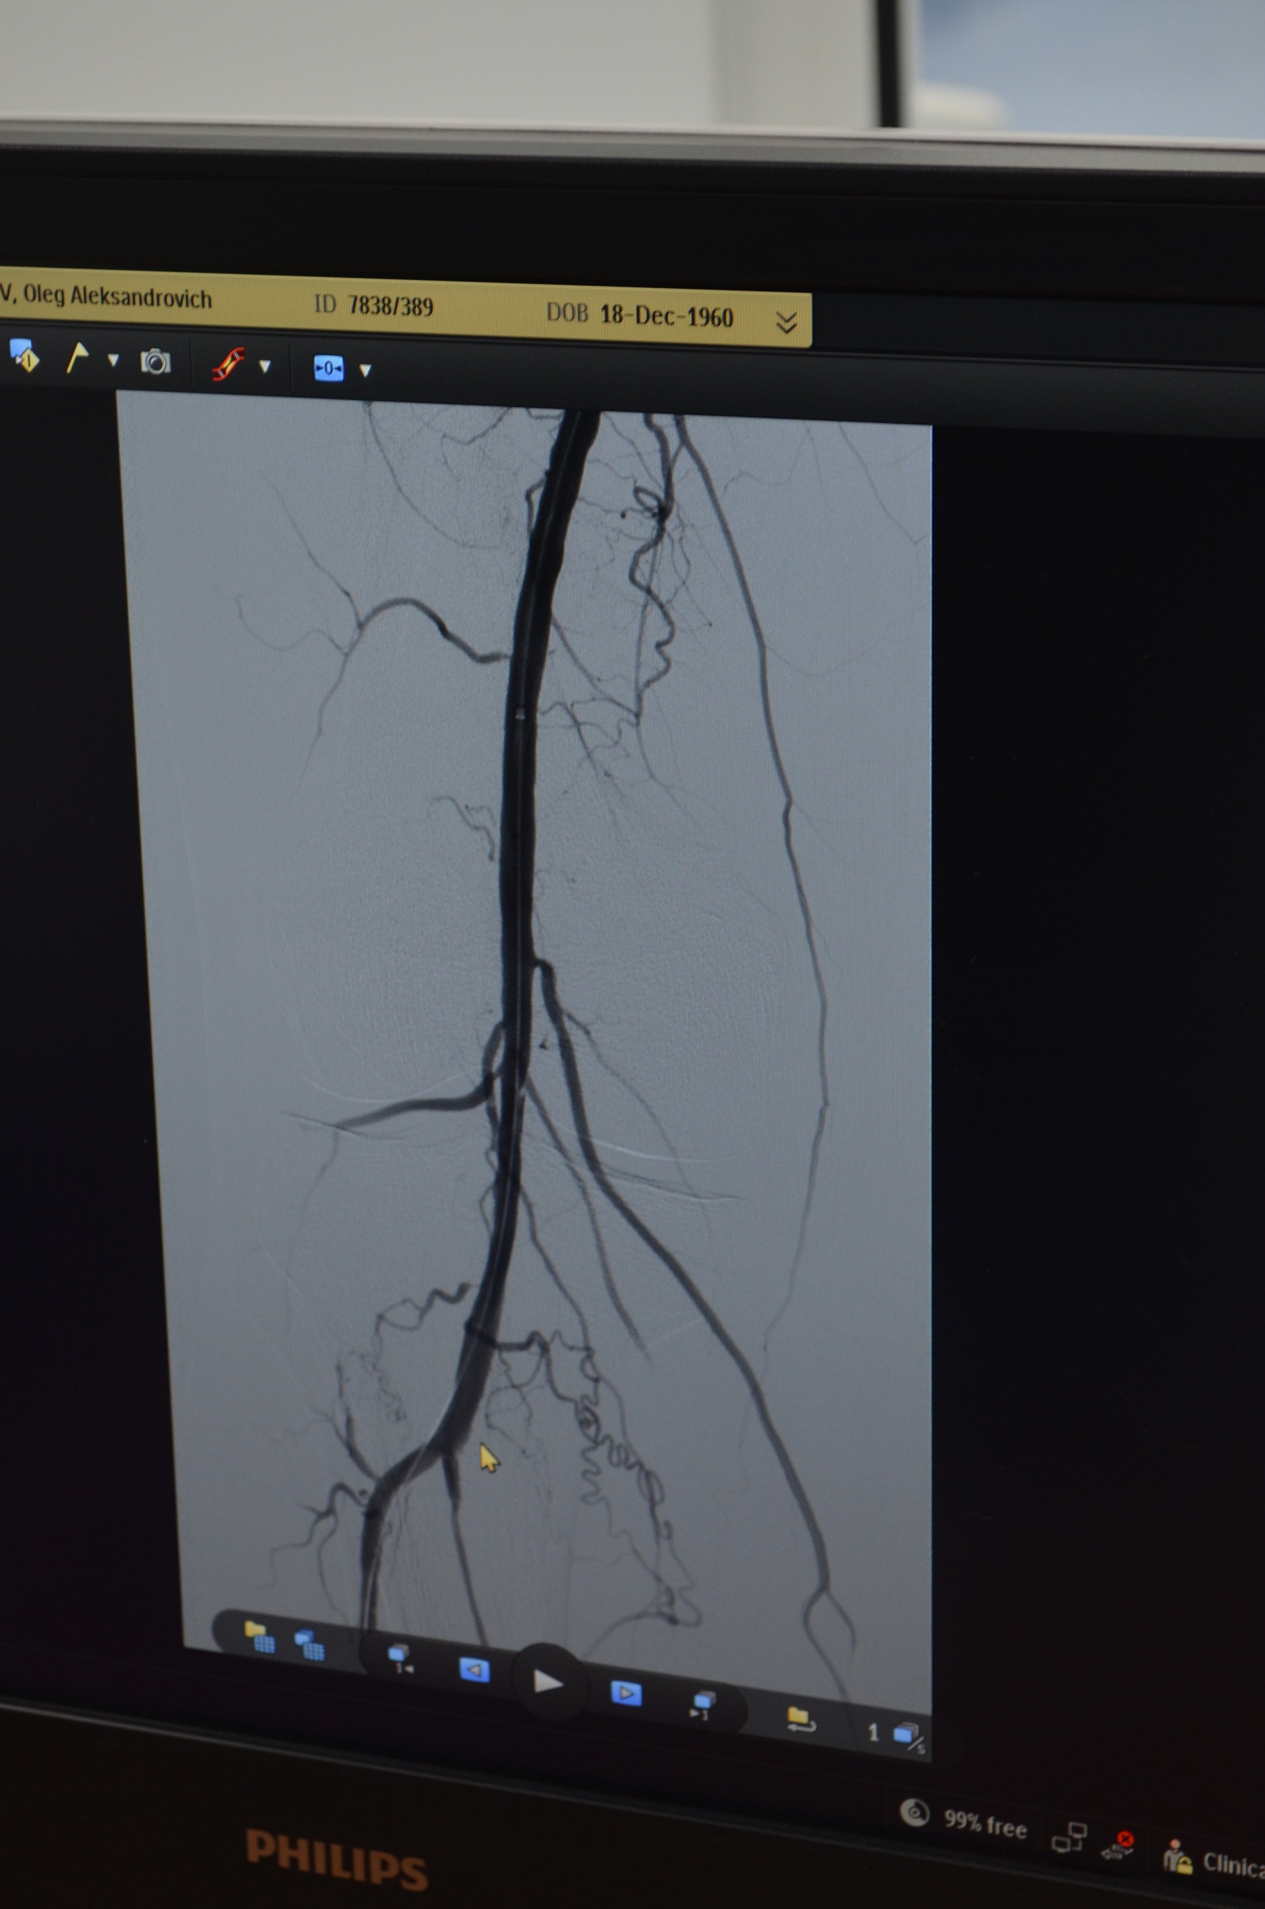
Task: Open the study overview folder grid icon
Action: pyautogui.click(x=260, y=1636)
